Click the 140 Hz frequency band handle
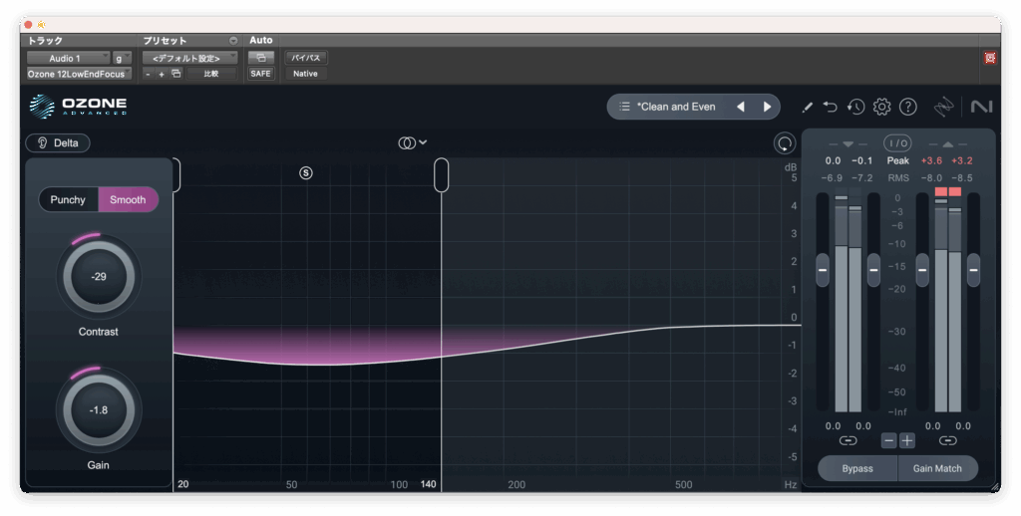This screenshot has height=516, width=1021. point(441,174)
